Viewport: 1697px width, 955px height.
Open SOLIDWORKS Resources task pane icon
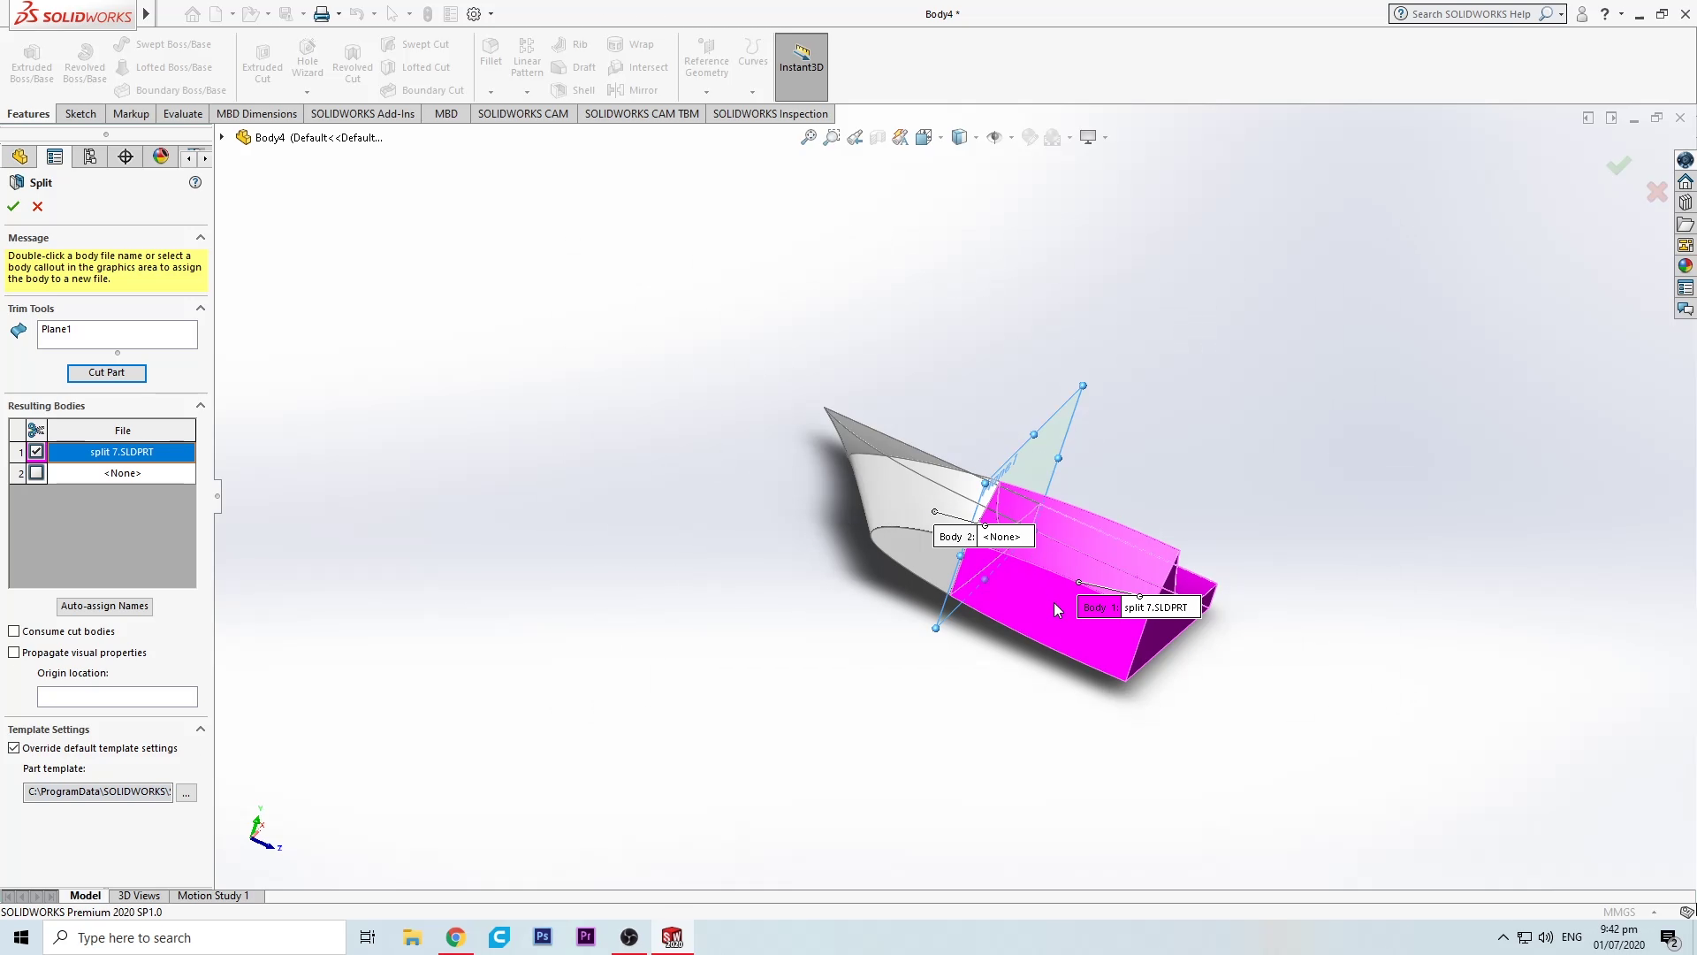[x=1686, y=181]
